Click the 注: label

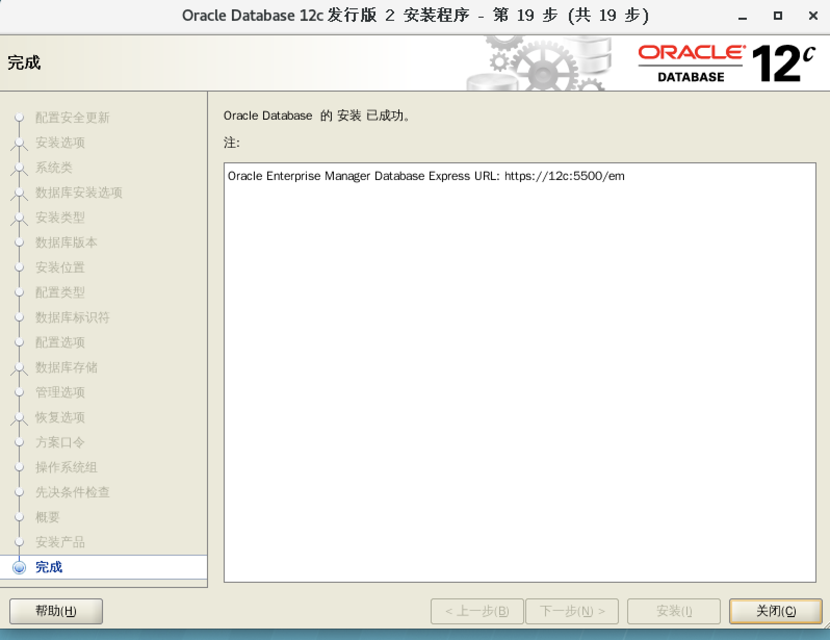232,143
